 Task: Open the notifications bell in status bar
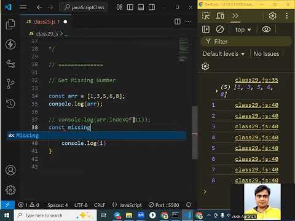189,204
